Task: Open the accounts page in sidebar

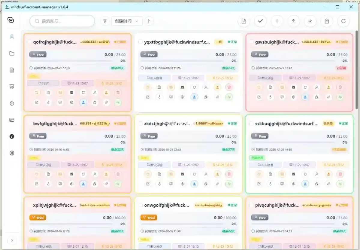Action: [x=12, y=37]
